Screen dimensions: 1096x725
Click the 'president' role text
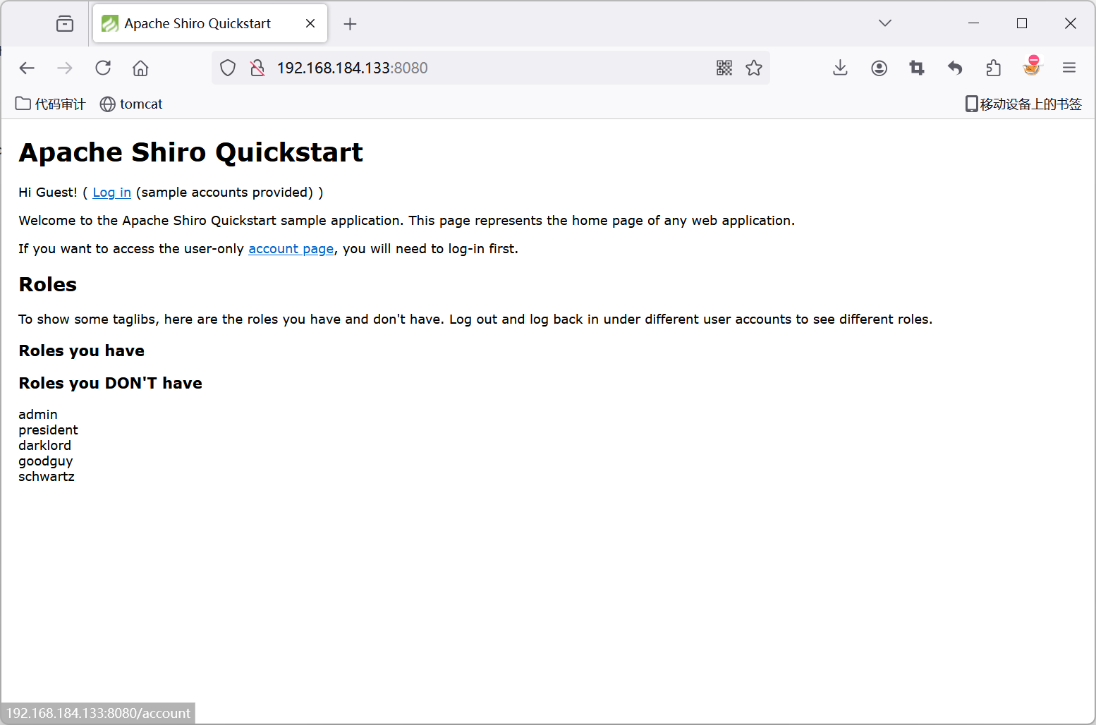click(48, 430)
